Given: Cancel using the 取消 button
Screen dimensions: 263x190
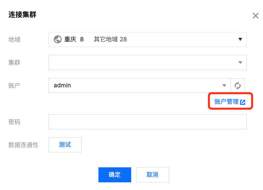Looking at the screenshot, I should [152, 175].
